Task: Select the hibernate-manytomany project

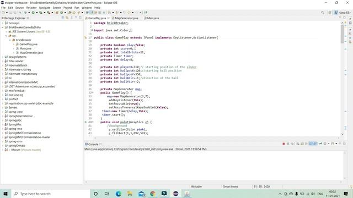Action: pos(23,74)
